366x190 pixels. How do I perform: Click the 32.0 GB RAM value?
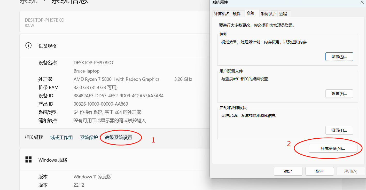96,88
